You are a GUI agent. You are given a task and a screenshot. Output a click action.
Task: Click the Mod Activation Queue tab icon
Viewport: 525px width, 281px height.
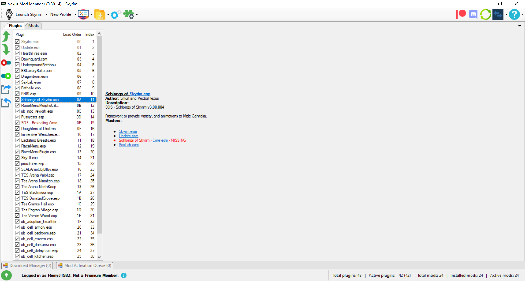pos(60,265)
